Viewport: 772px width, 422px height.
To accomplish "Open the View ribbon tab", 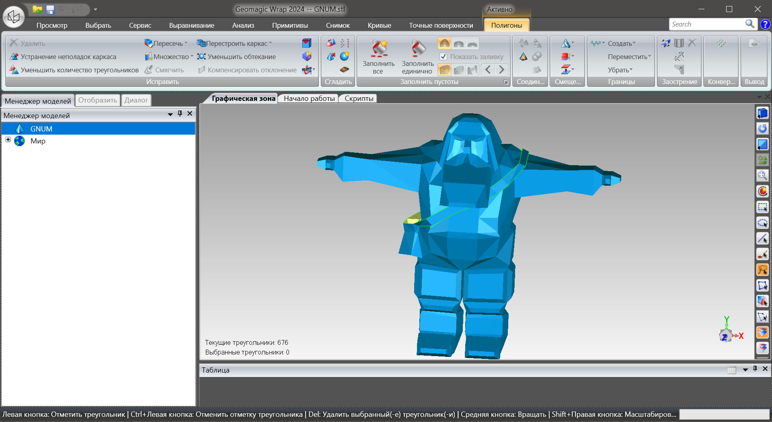I will coord(52,25).
